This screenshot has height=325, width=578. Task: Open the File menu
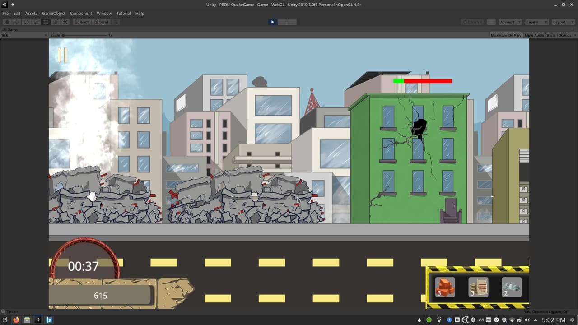(x=5, y=13)
